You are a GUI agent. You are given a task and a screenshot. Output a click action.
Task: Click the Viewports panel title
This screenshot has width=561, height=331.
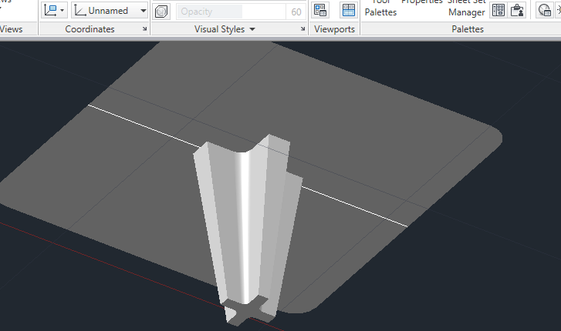(335, 29)
